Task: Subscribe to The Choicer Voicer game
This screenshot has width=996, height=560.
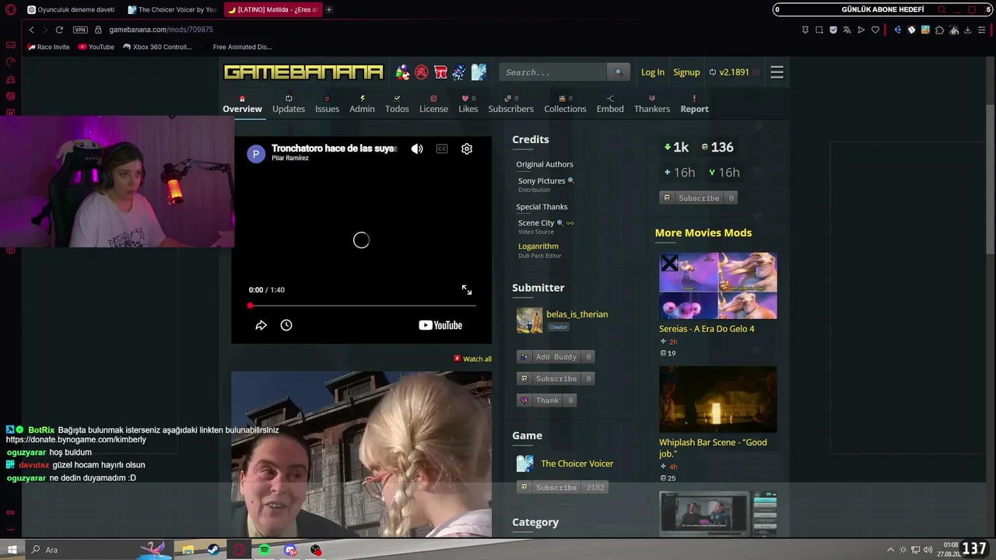Action: click(x=561, y=488)
